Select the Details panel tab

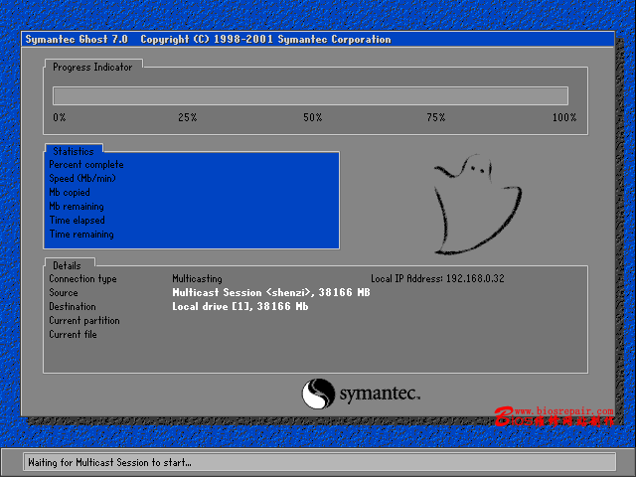[68, 265]
